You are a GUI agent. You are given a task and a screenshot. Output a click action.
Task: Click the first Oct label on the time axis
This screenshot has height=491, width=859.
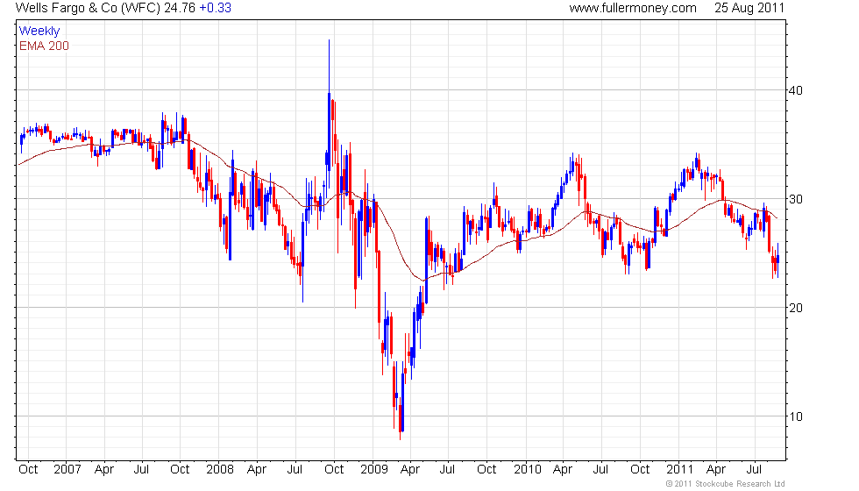click(x=28, y=470)
